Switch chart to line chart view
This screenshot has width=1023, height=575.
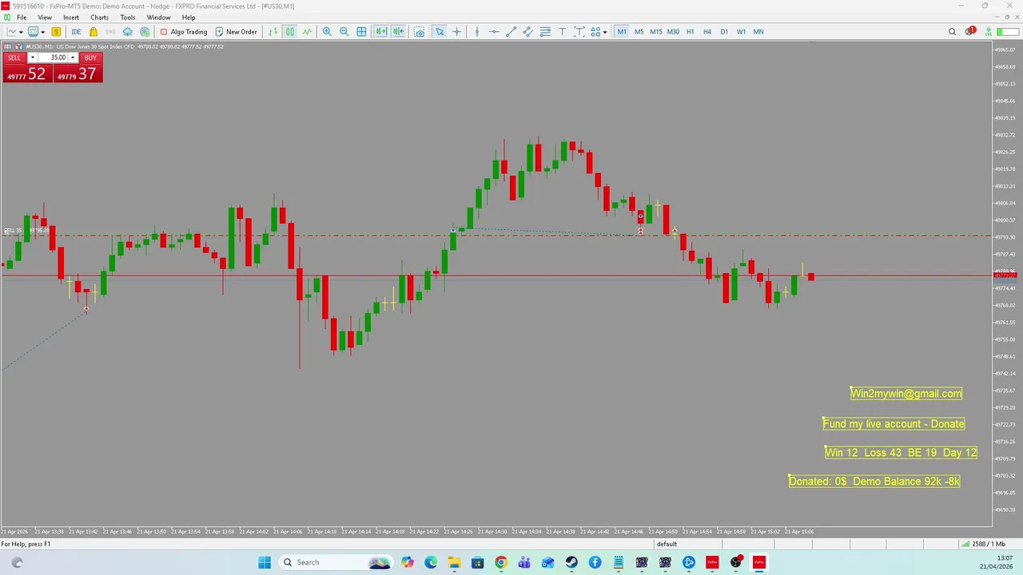[307, 32]
